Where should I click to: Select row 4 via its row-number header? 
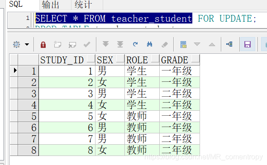[28, 105]
